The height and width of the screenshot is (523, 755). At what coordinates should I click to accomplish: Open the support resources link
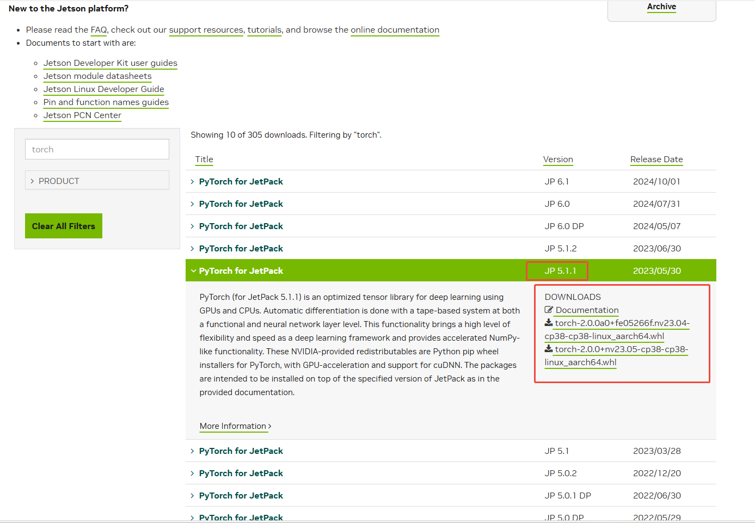tap(206, 30)
